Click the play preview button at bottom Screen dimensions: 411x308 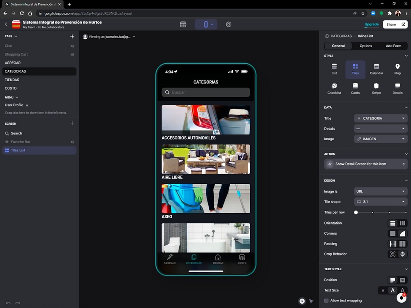coord(302,301)
